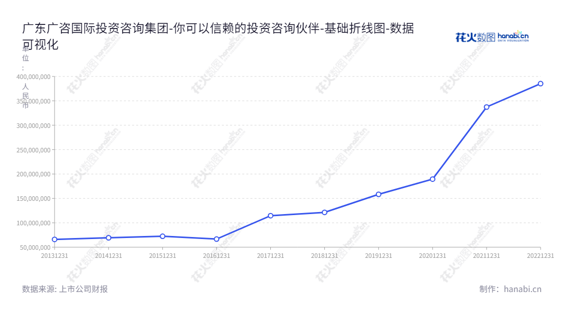This screenshot has width=561, height=316.
Task: Click the 400,000,000 y-axis label
Action: pyautogui.click(x=33, y=77)
